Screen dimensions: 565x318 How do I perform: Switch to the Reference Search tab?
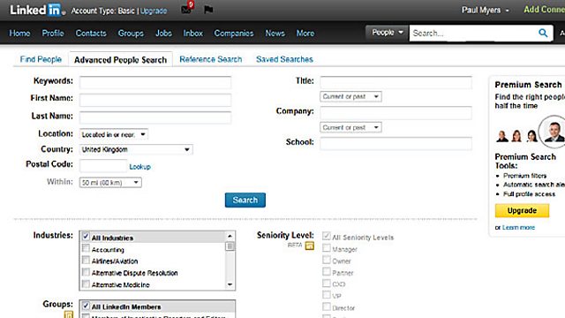pos(211,59)
